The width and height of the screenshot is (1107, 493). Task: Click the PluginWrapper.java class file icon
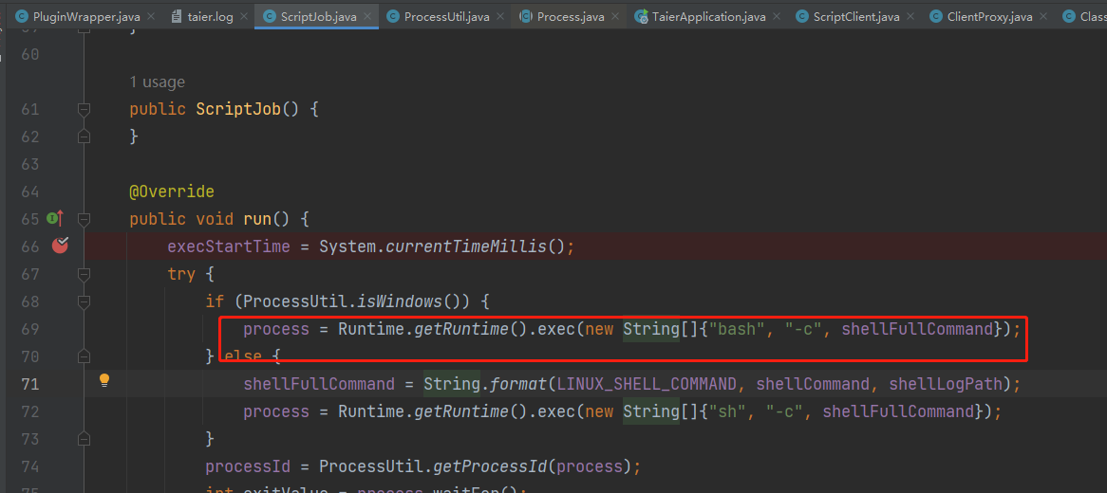point(21,17)
